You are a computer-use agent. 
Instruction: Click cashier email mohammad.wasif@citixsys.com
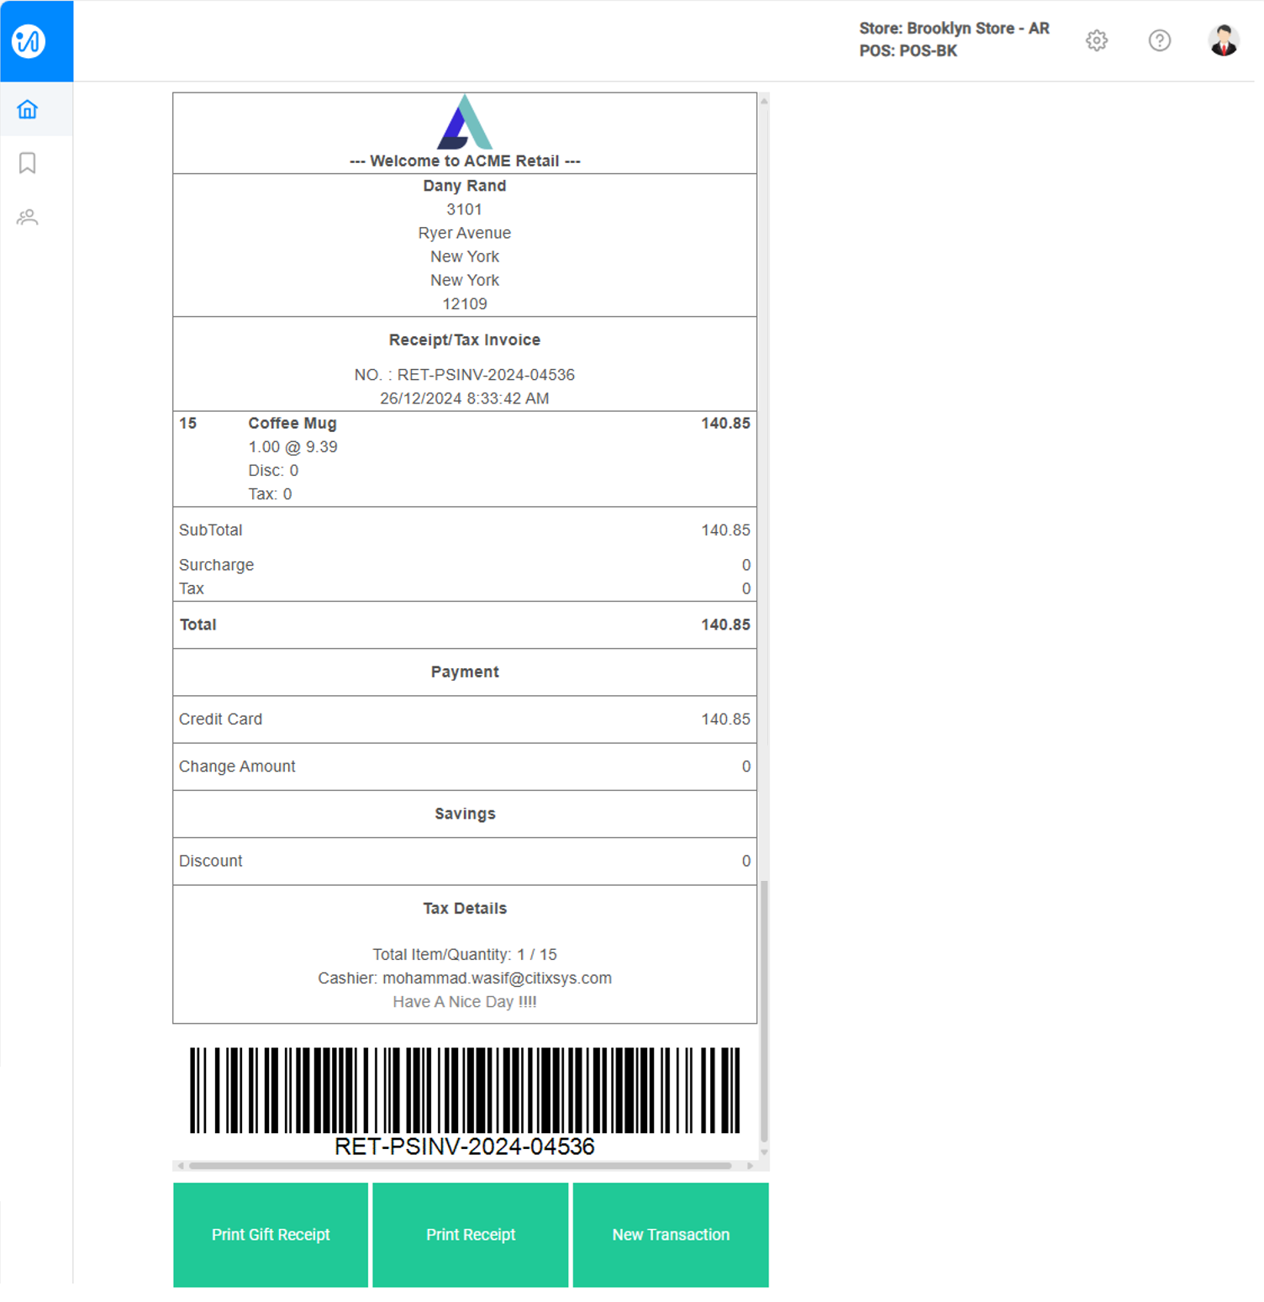[x=497, y=978]
